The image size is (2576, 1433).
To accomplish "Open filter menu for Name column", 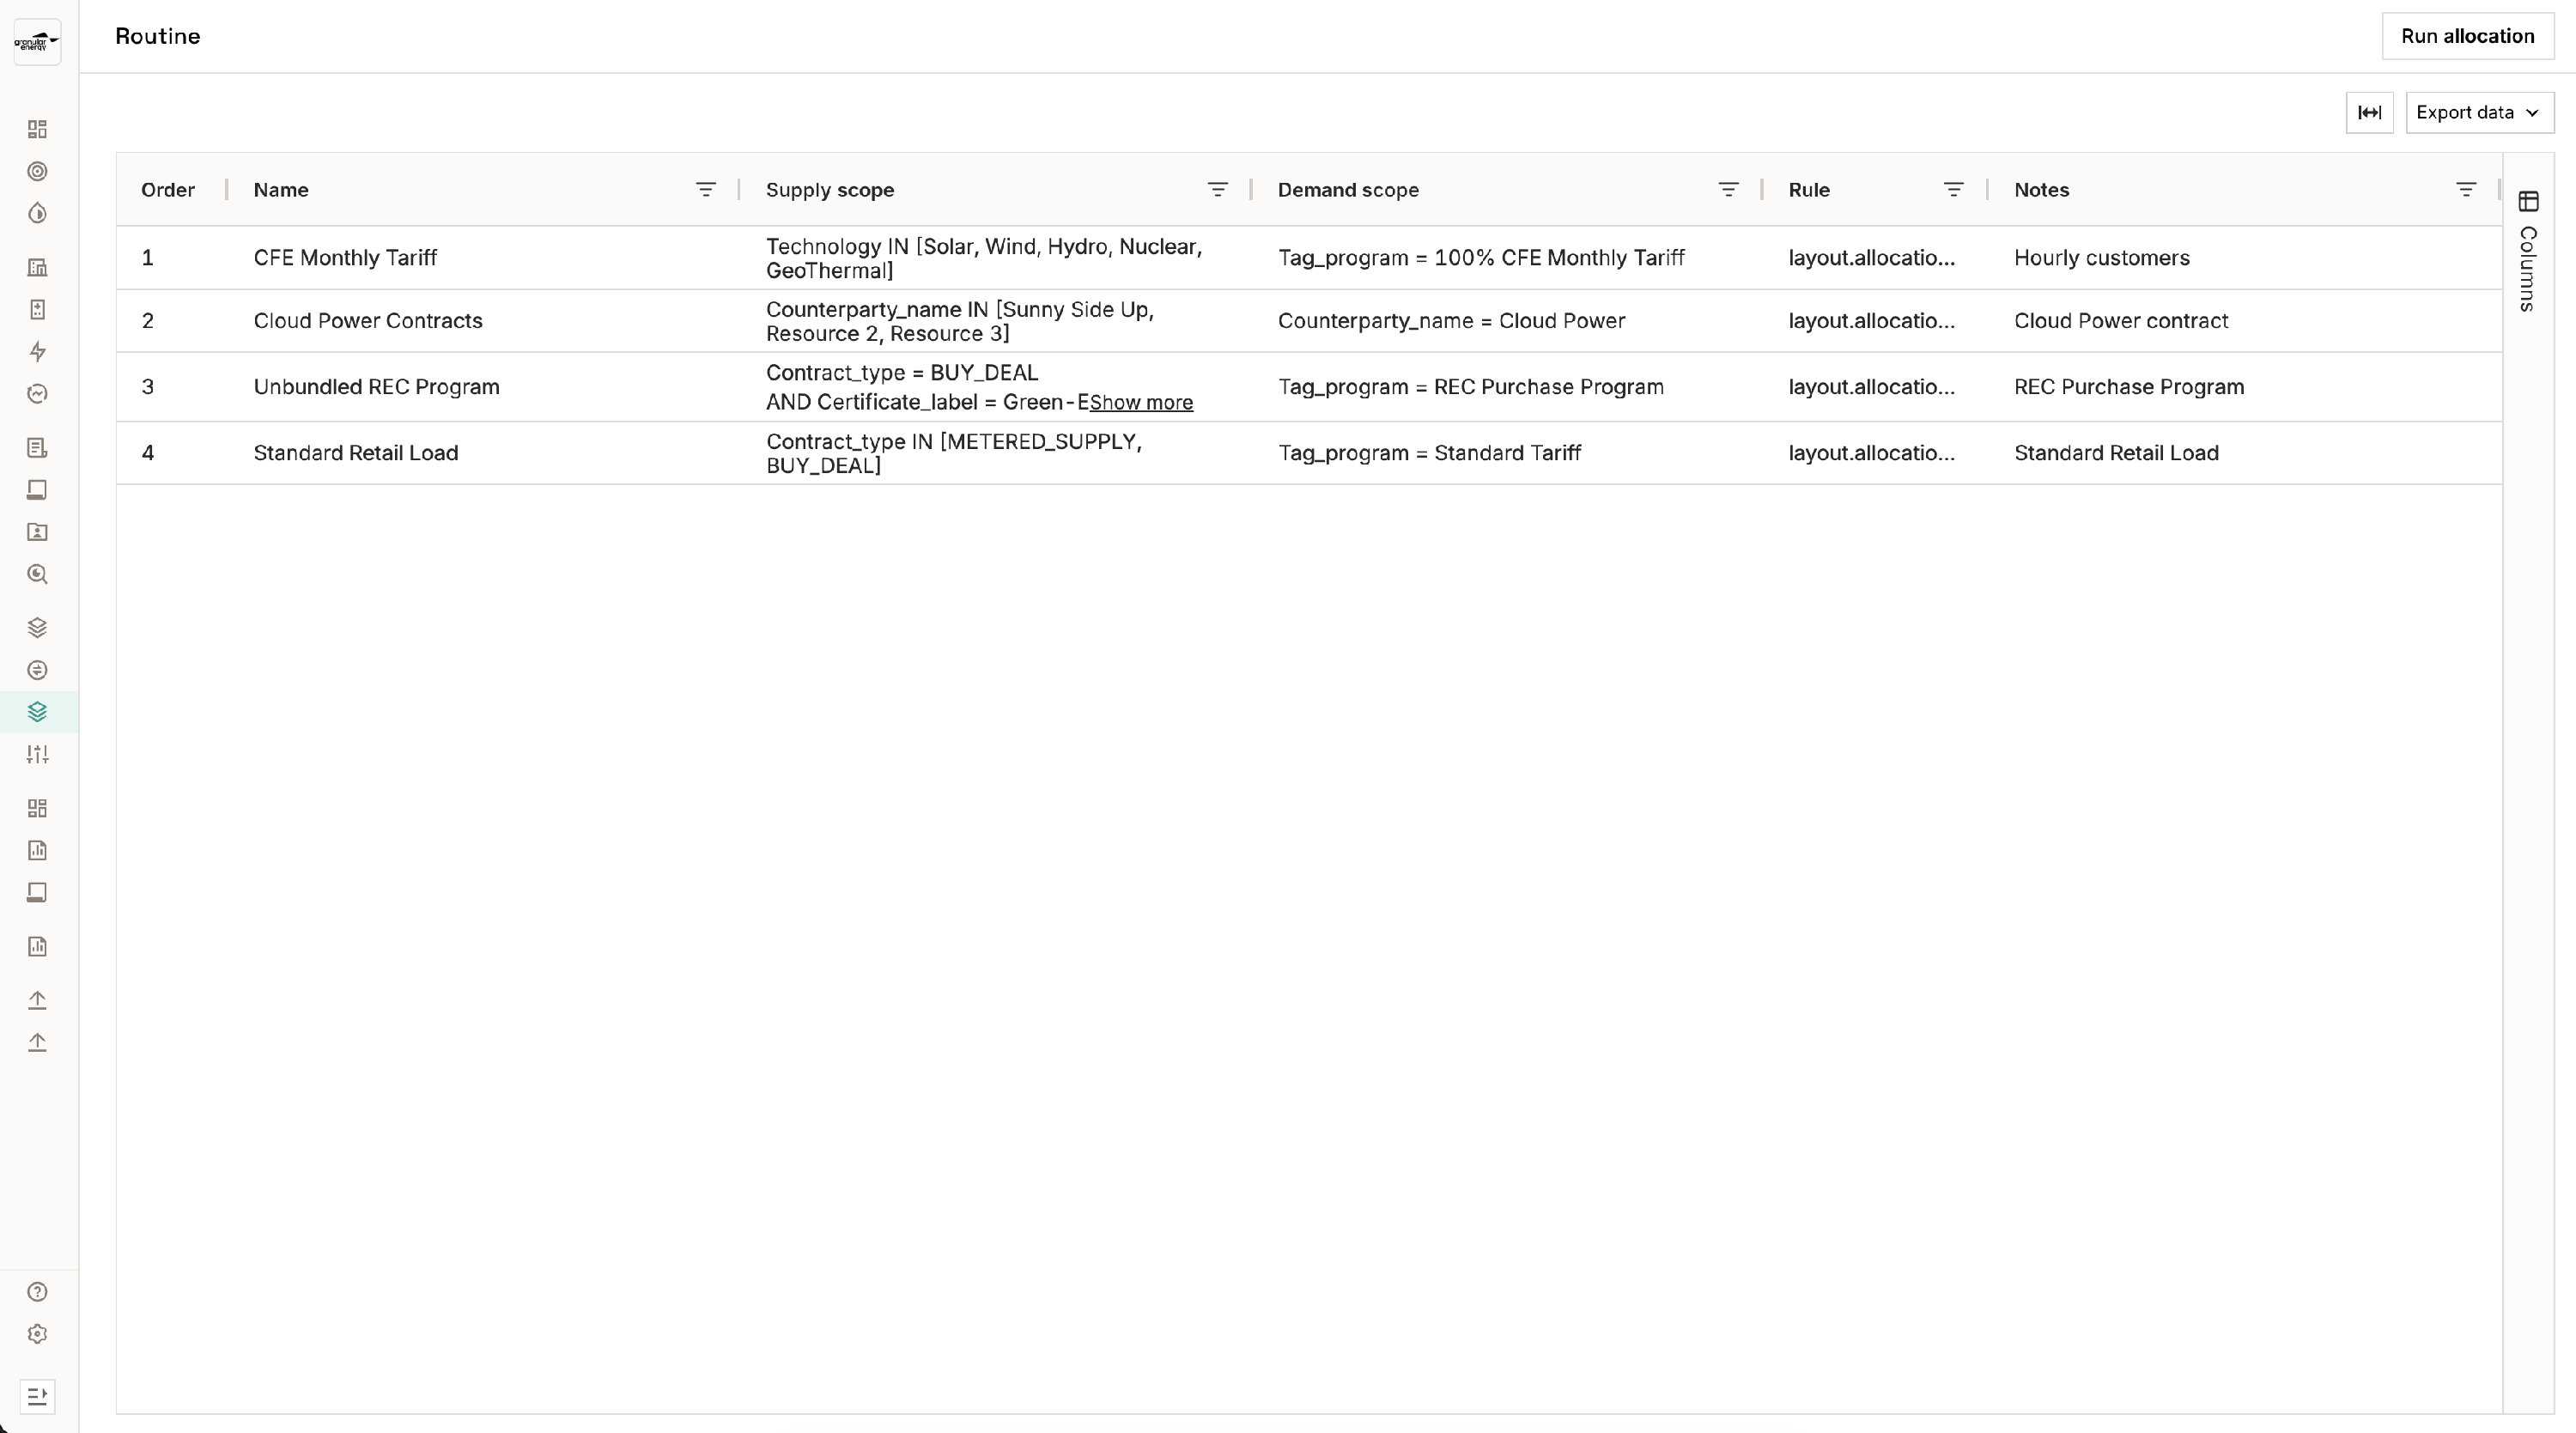I will (705, 190).
